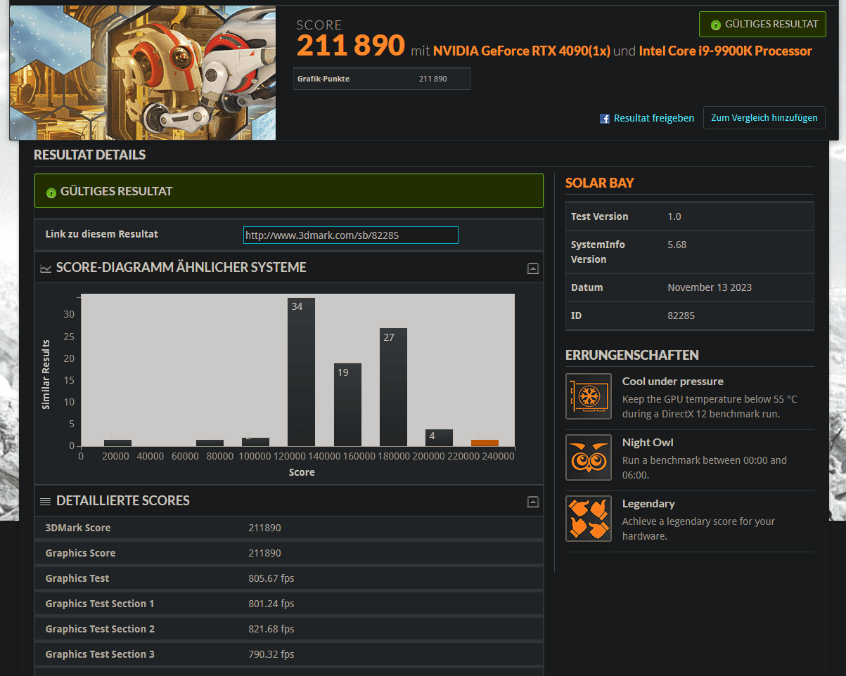The width and height of the screenshot is (846, 676).
Task: Click the list icon beside DETAILLIERTE SCORES
Action: tap(46, 501)
